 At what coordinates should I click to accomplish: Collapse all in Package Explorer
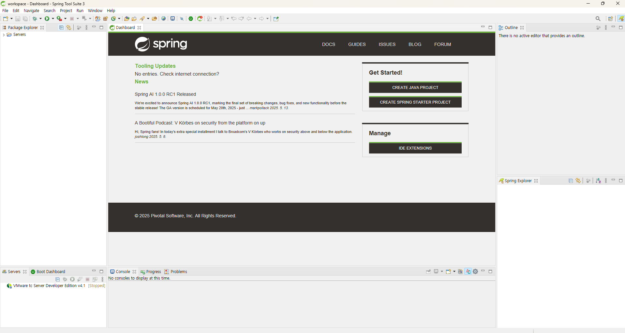[x=61, y=28]
